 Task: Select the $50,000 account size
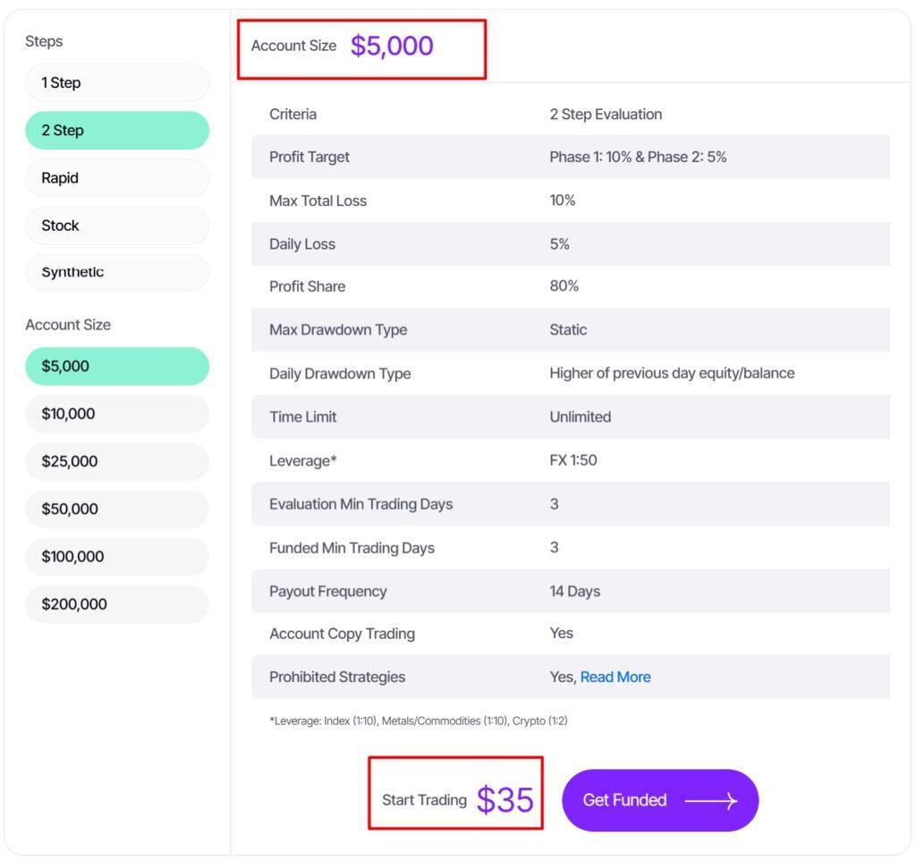pos(117,509)
